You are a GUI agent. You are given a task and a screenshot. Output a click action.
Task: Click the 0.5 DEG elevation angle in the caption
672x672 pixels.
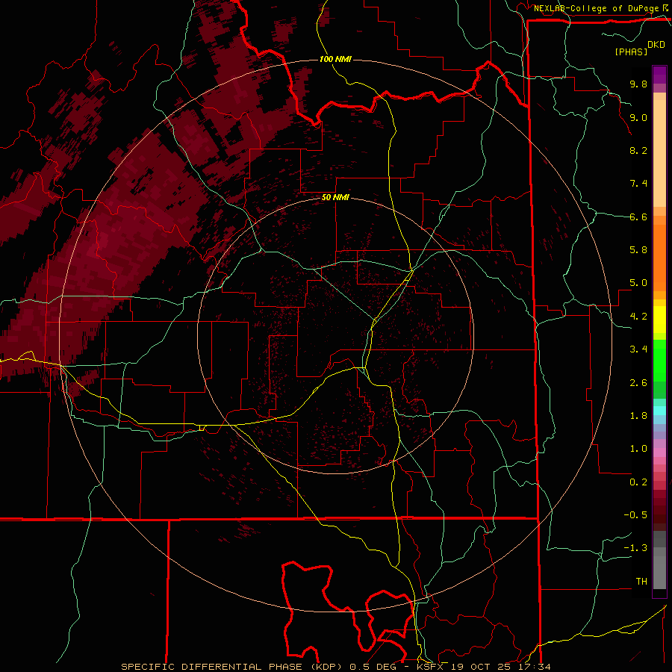(375, 667)
